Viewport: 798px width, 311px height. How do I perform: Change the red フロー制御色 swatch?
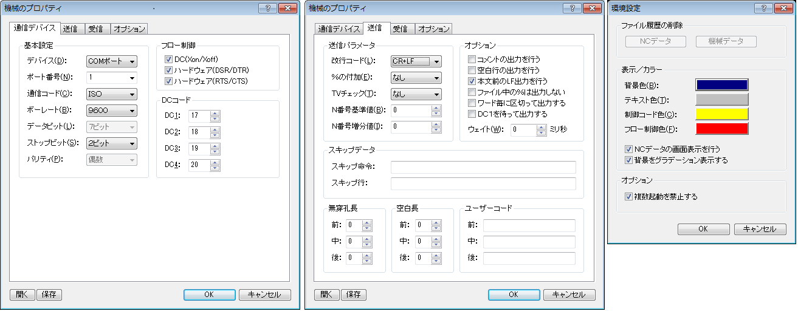click(x=721, y=128)
